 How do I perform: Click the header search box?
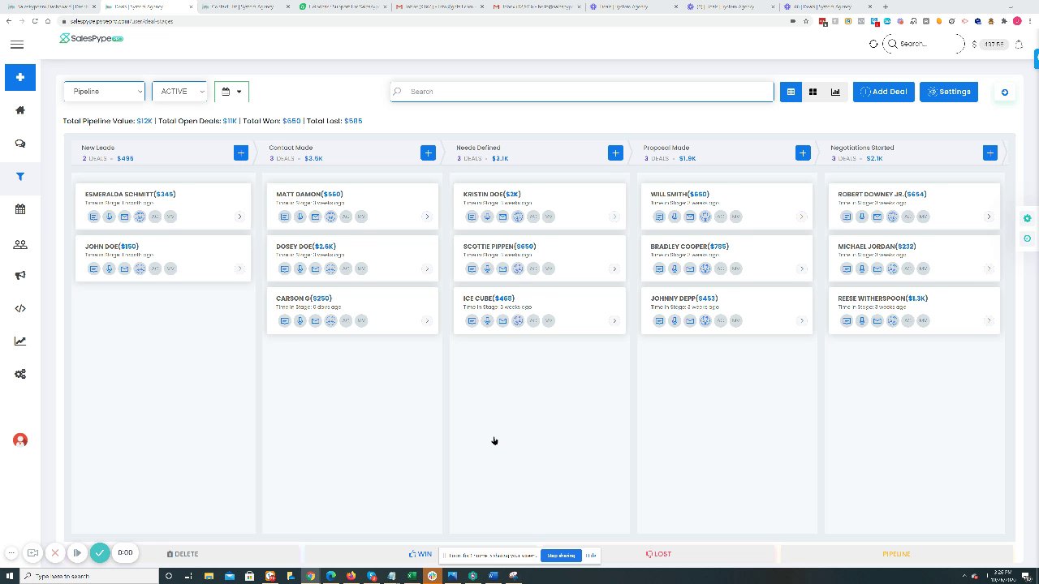pyautogui.click(x=924, y=44)
